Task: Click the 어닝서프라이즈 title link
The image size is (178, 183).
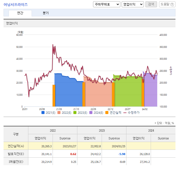Action: point(16,5)
